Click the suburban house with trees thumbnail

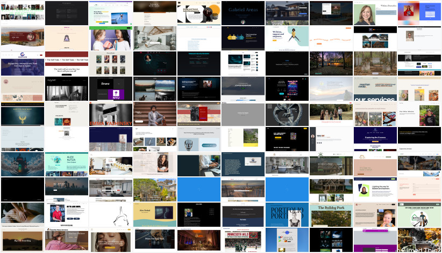(x=155, y=190)
